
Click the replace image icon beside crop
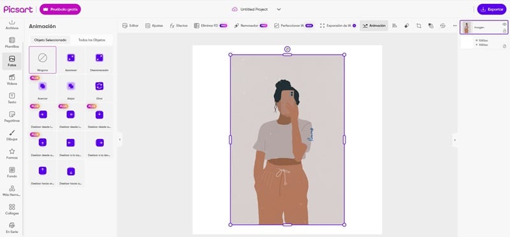tap(431, 25)
